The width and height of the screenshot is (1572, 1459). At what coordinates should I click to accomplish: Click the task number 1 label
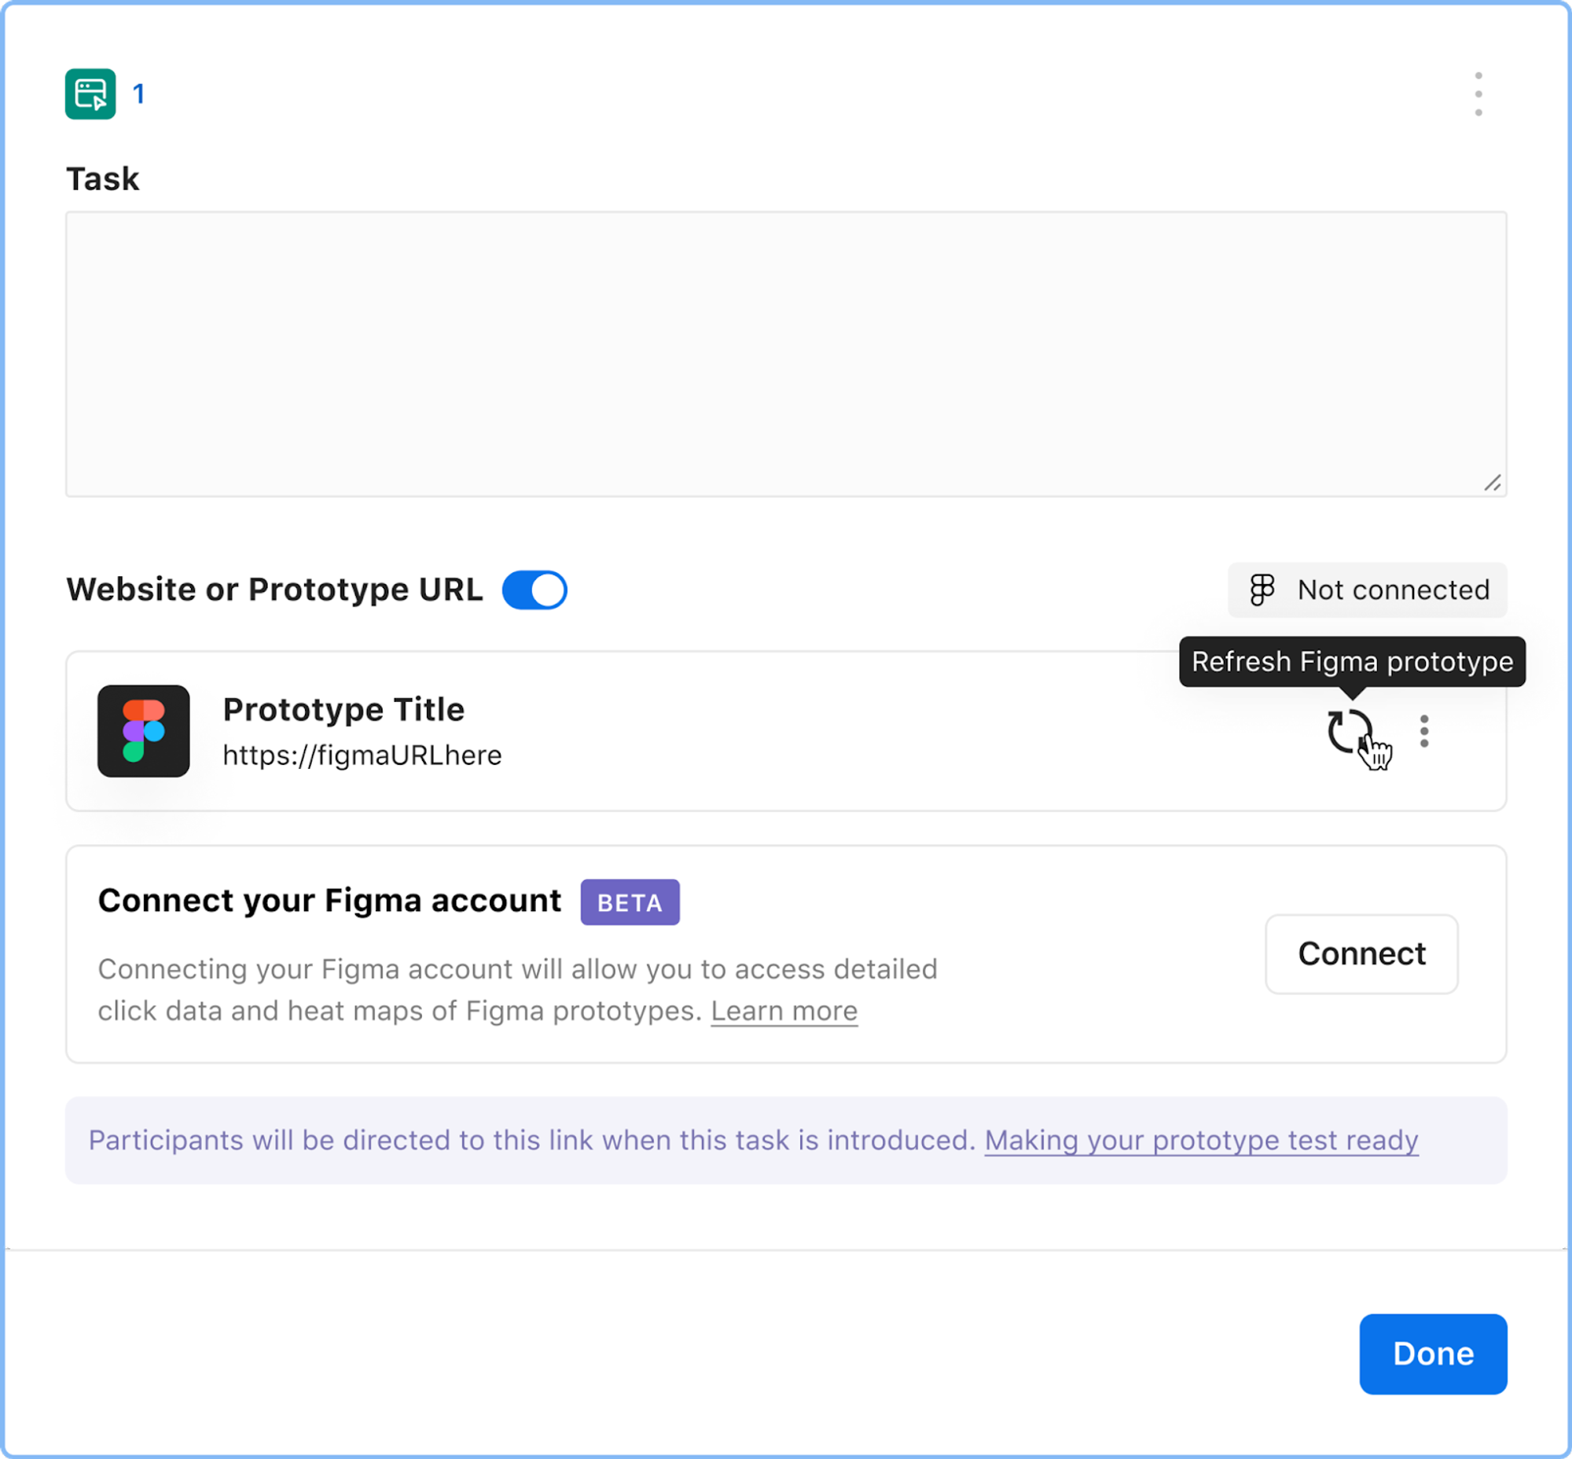click(139, 94)
